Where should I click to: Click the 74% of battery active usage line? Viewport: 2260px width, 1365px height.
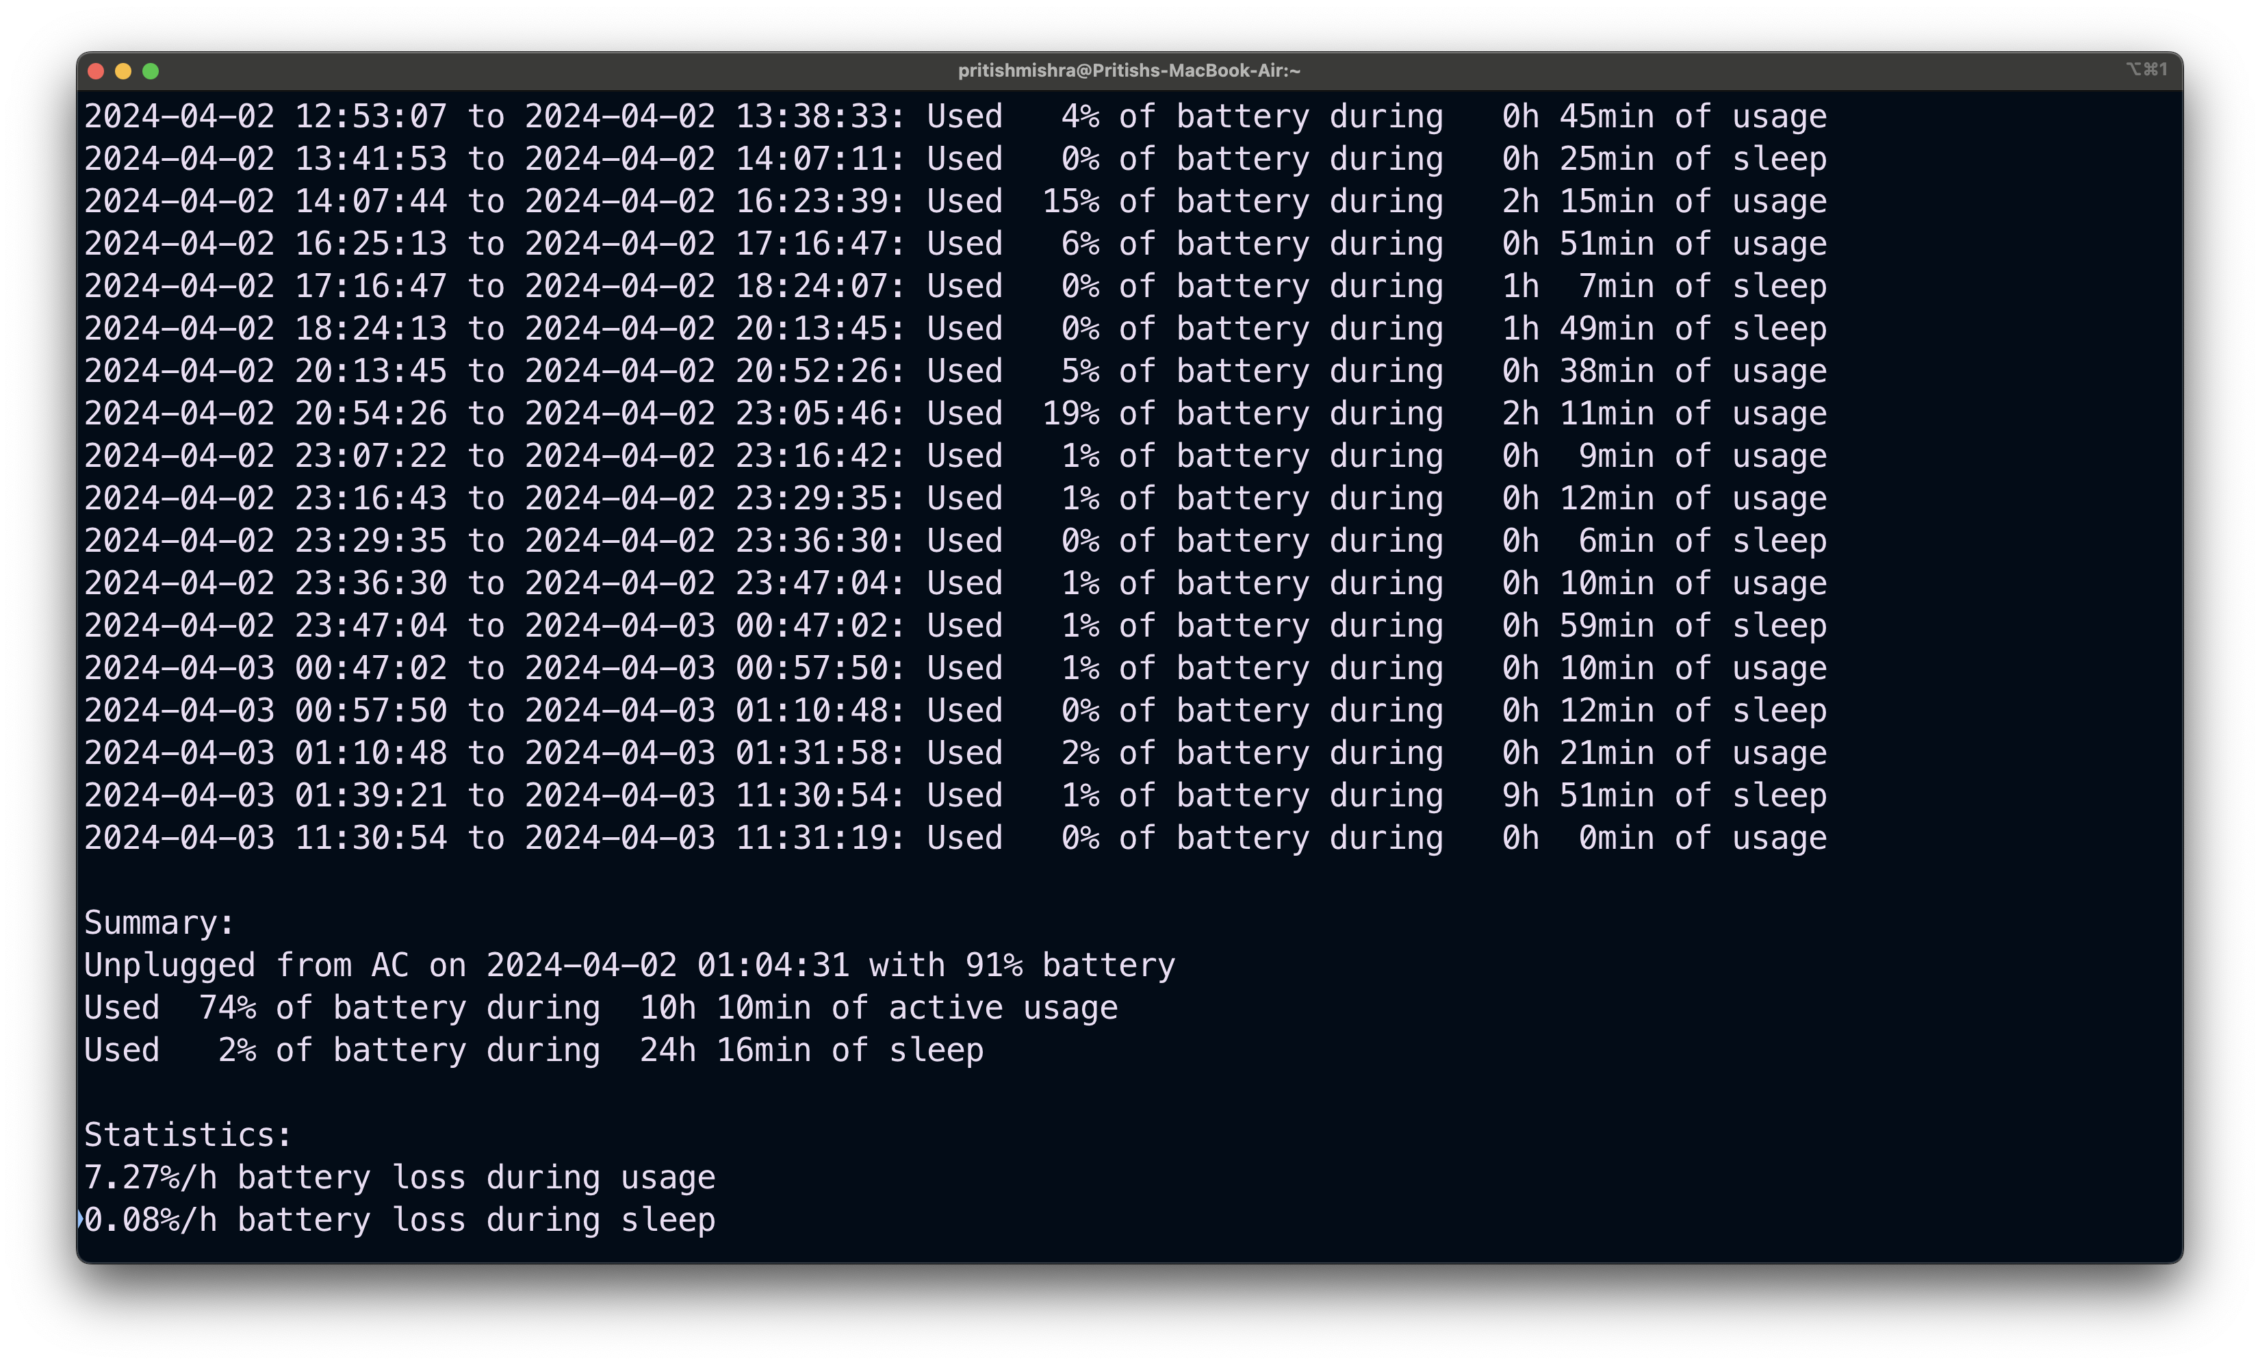601,1007
